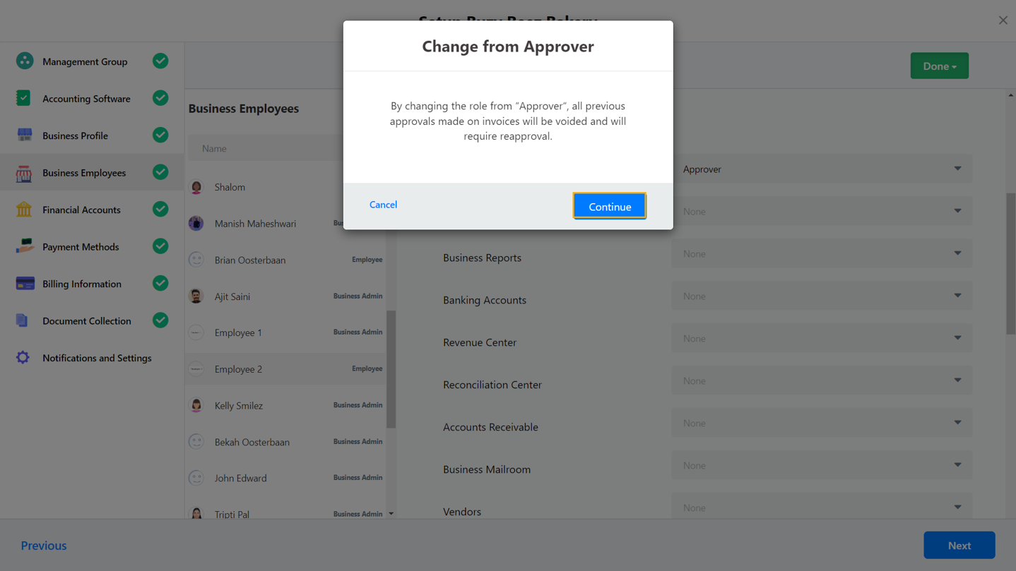The image size is (1016, 571).
Task: Click green checkmark beside Business Employees
Action: 160,172
